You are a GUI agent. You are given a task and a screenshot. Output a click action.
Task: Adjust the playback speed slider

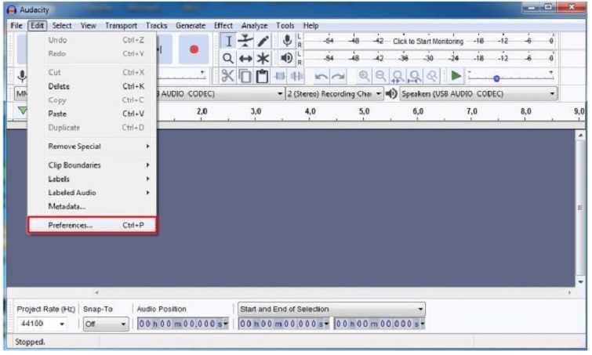click(496, 78)
